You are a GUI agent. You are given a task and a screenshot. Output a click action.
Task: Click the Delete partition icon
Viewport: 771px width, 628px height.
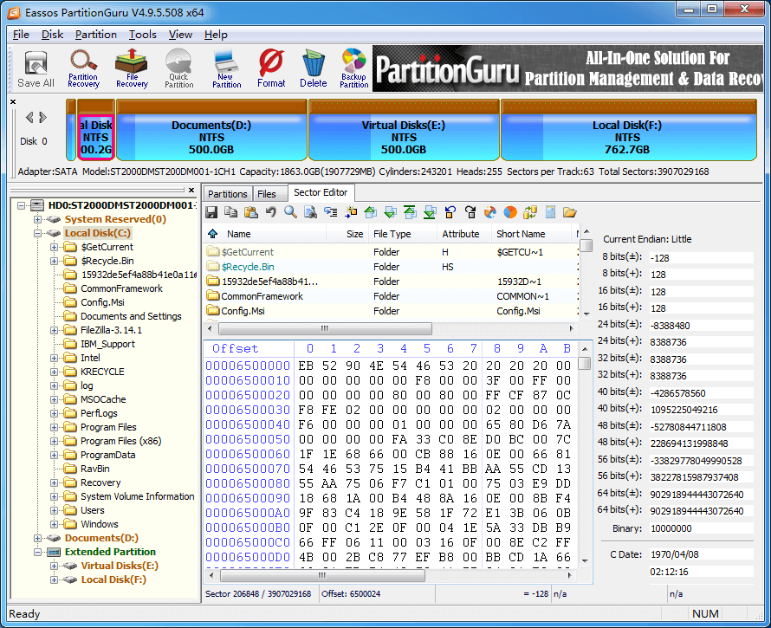coord(314,68)
